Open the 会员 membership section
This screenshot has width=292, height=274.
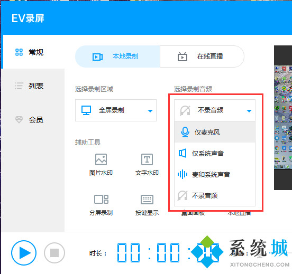click(x=33, y=119)
